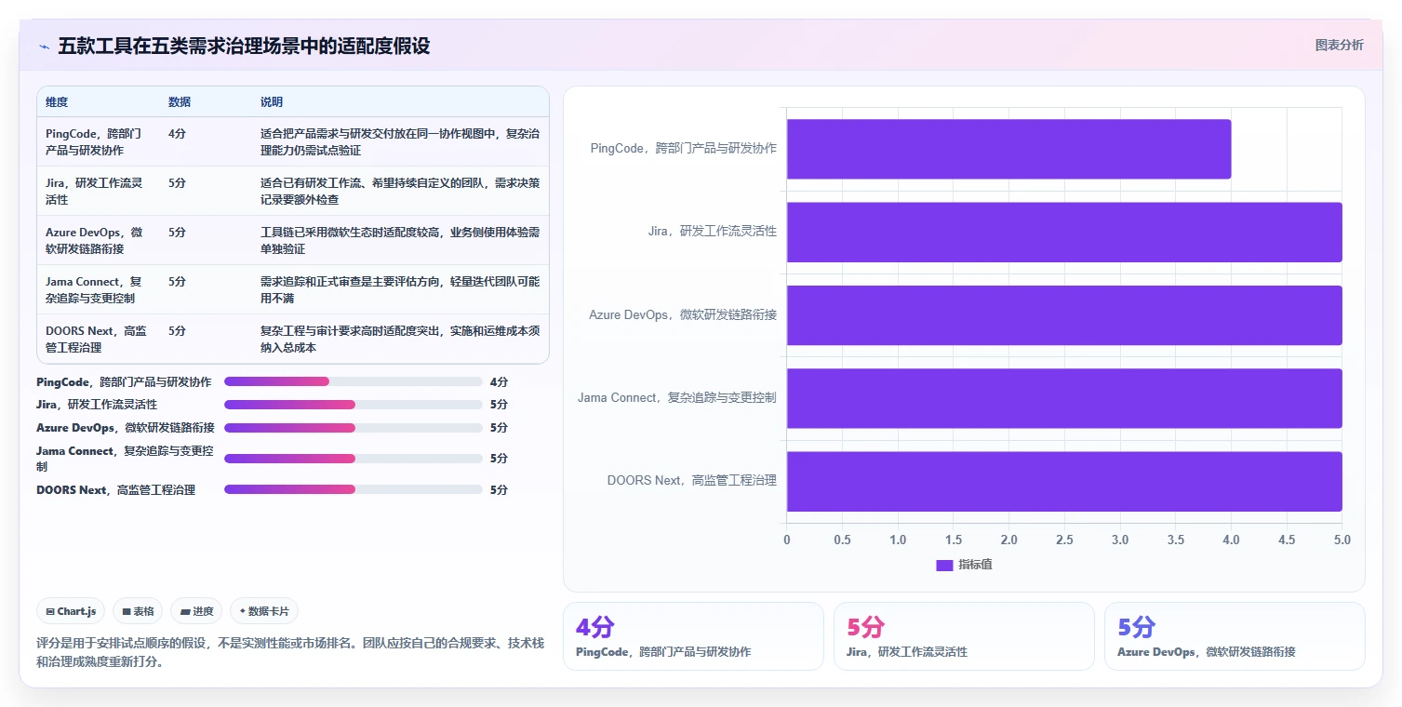This screenshot has height=707, width=1402.
Task: Toggle the 指标值 legend color box
Action: coord(944,565)
